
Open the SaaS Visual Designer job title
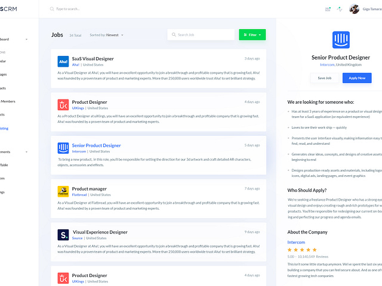(93, 59)
